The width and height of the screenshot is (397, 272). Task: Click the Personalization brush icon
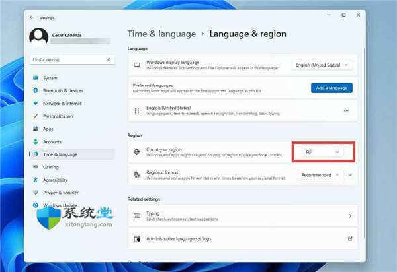tap(36, 116)
